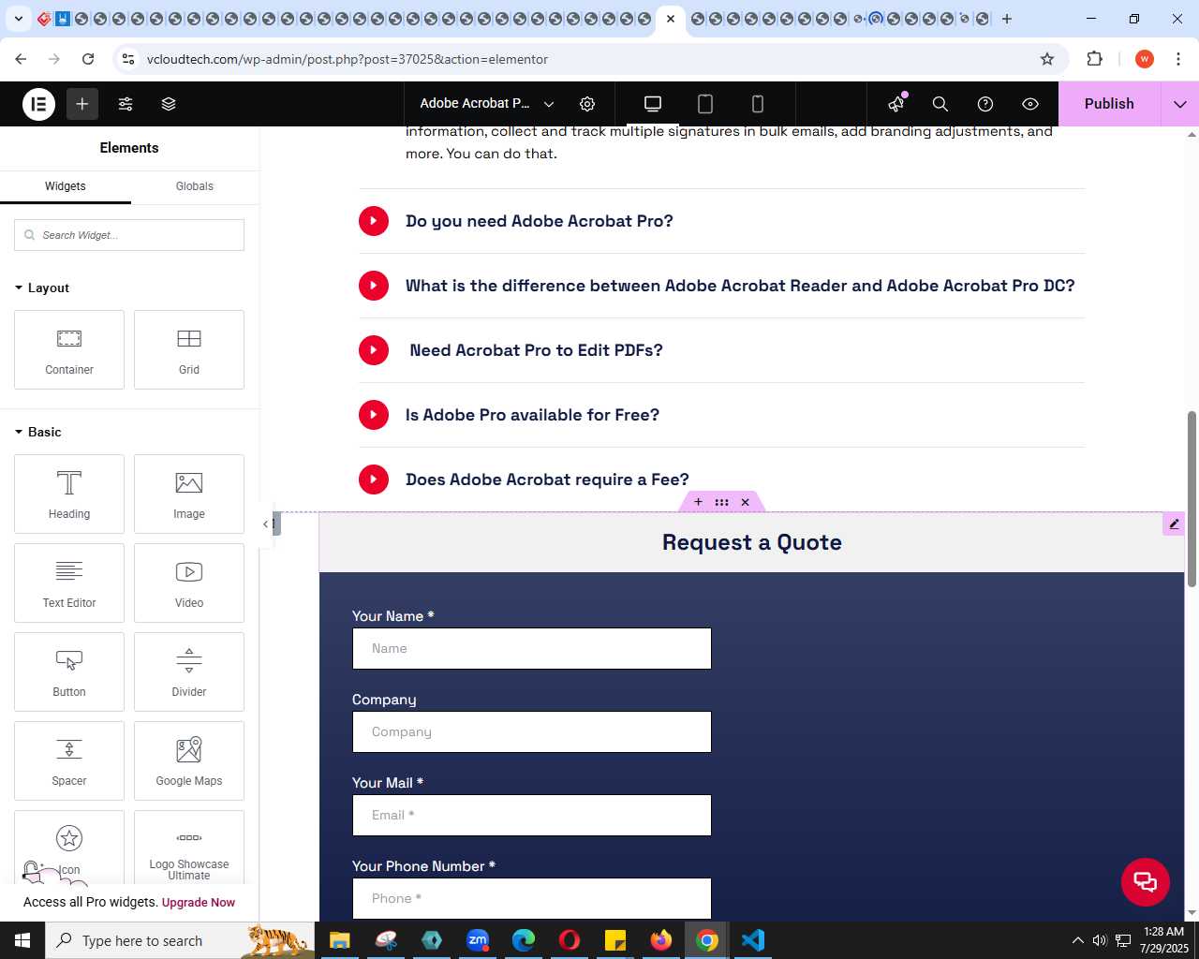
Task: Open the red chat bubble widget
Action: [1146, 881]
